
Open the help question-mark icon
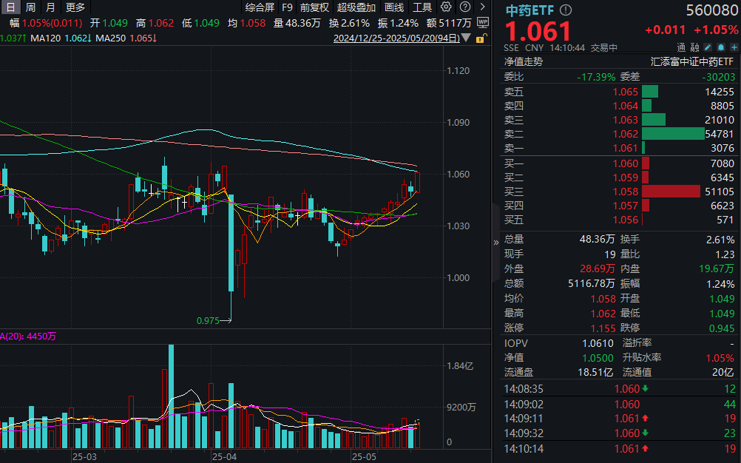pos(467,7)
